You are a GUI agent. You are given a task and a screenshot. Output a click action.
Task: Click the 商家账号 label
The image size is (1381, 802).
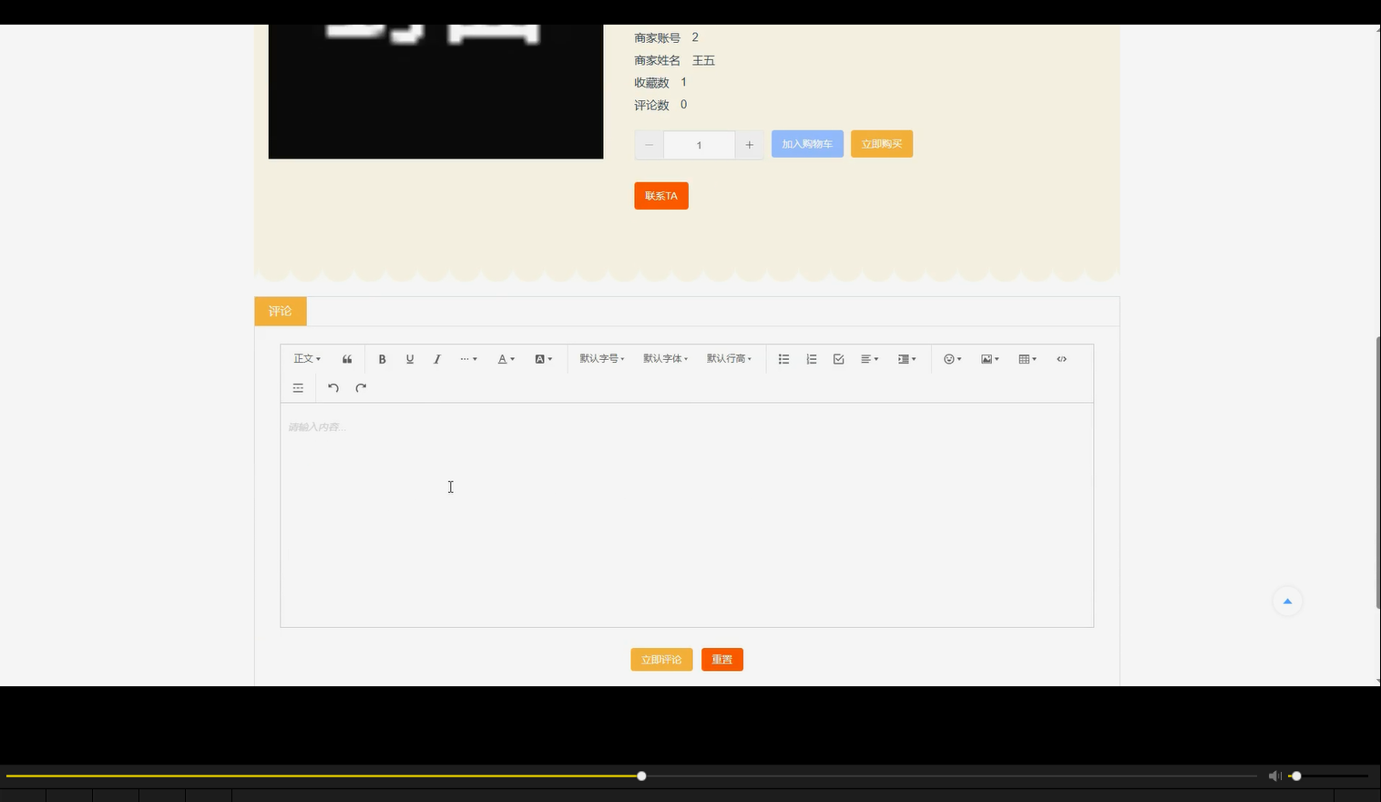click(x=657, y=38)
